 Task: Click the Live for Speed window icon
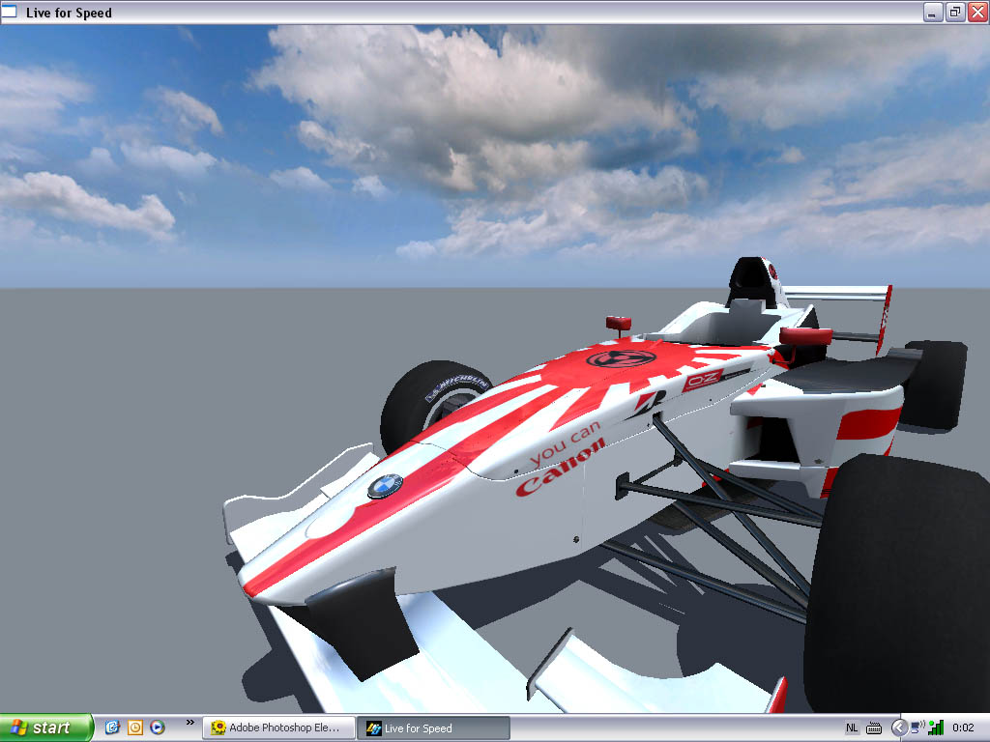pyautogui.click(x=10, y=12)
